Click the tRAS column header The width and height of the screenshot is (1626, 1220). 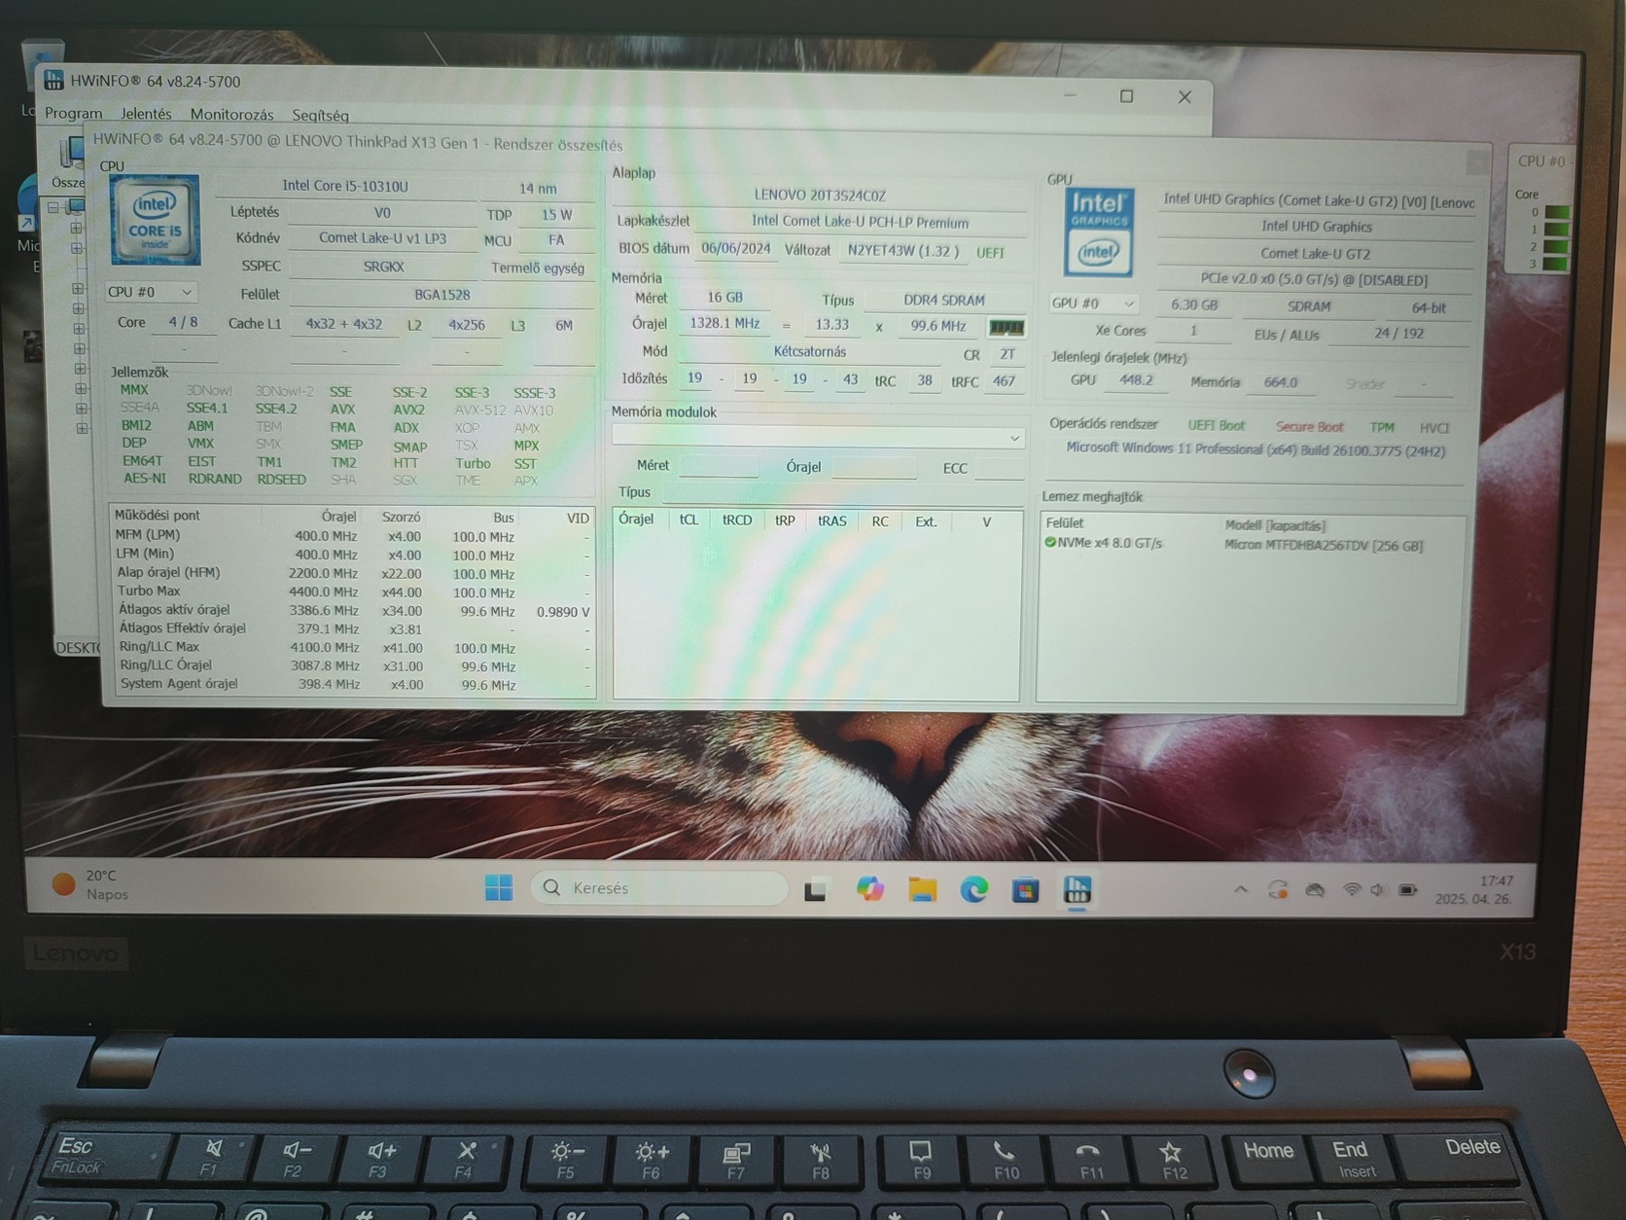click(831, 521)
